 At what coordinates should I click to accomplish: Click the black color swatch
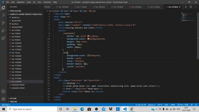point(76,61)
